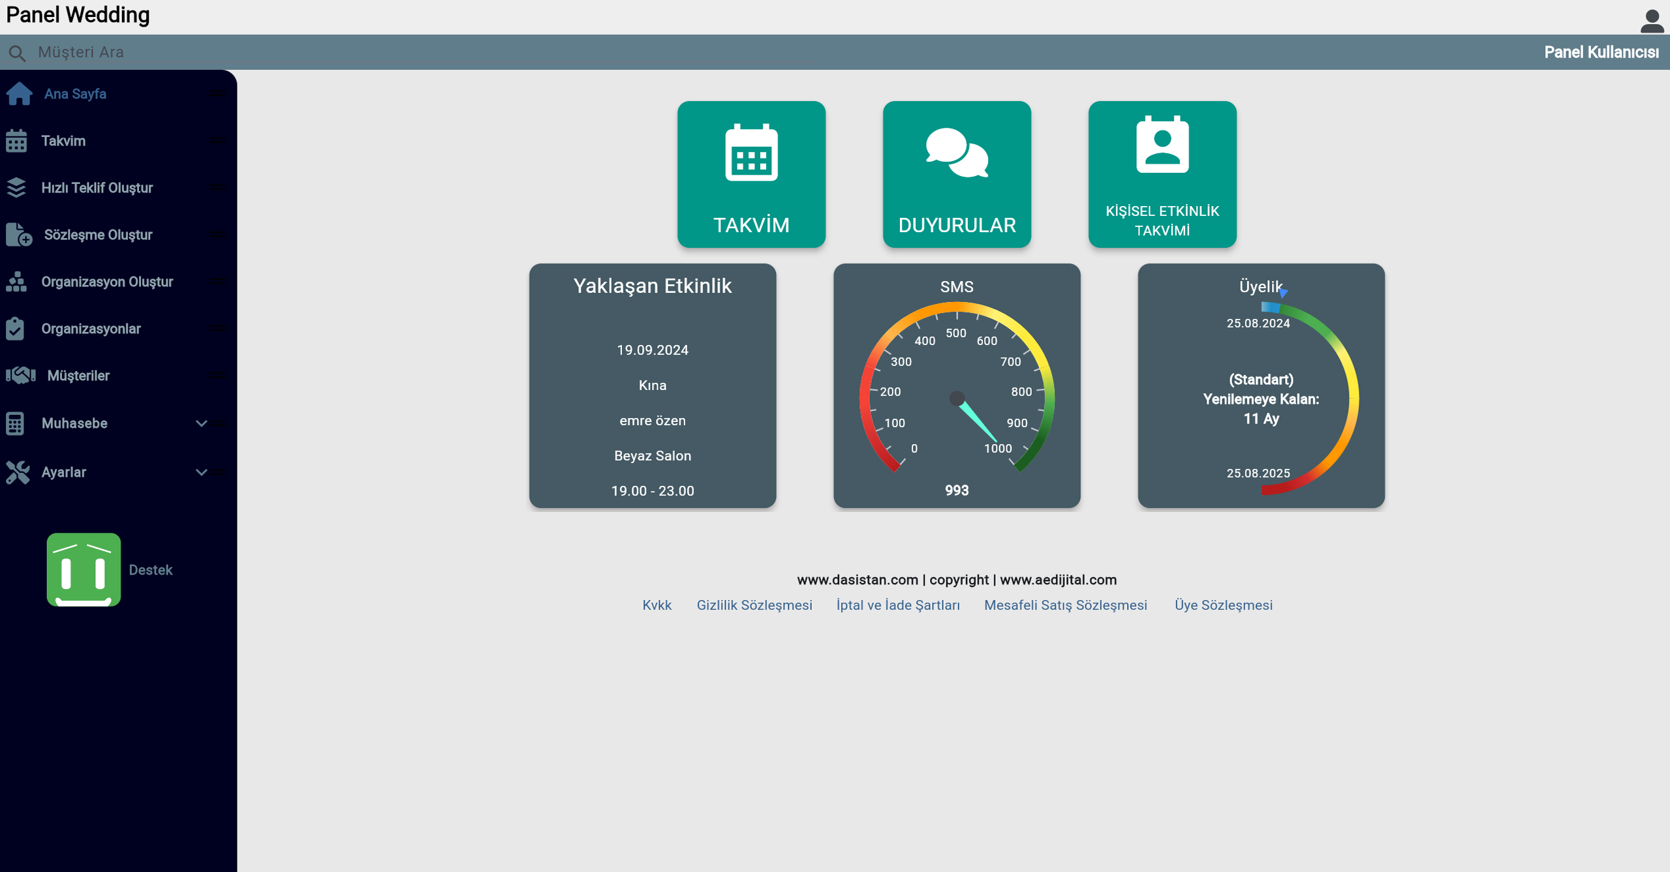Click the Müşteriler handshake icon

(x=20, y=376)
